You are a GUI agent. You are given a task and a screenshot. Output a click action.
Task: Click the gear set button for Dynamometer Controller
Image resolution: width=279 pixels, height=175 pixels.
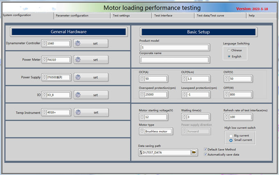coord(91,43)
